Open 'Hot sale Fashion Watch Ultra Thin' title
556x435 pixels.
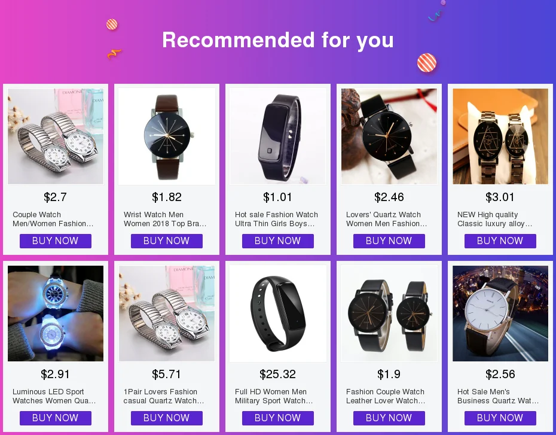(x=276, y=219)
